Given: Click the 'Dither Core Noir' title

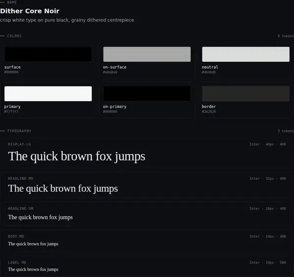Looking at the screenshot, I should point(30,11).
